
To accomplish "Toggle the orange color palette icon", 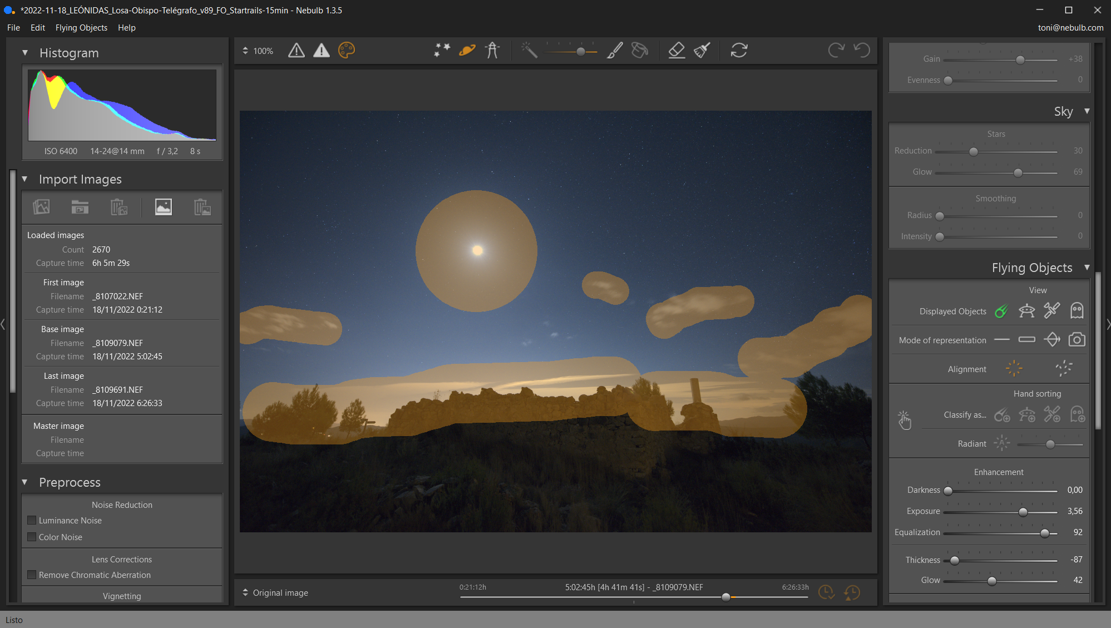I will click(347, 51).
